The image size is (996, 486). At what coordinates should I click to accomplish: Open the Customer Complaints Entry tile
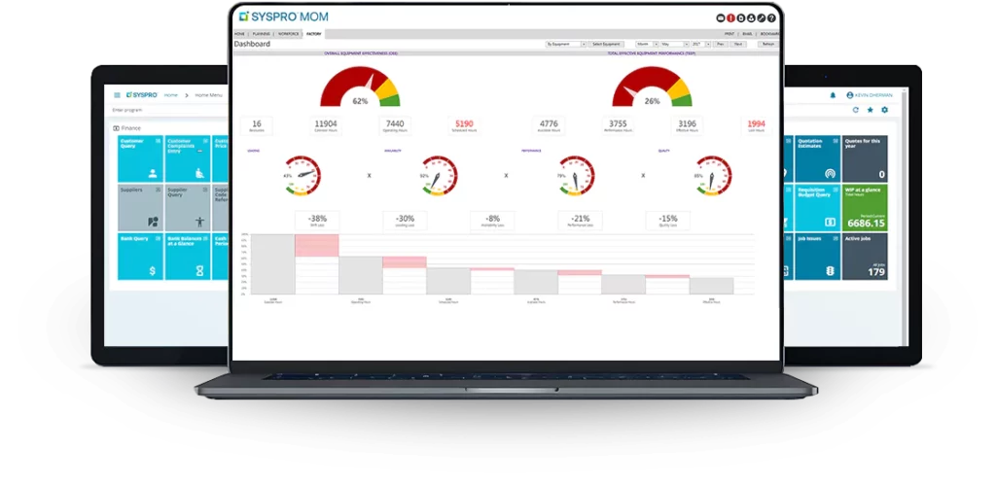click(188, 158)
